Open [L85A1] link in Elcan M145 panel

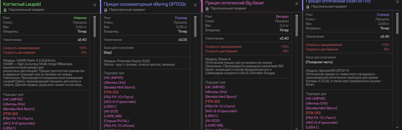pyautogui.click(x=312, y=127)
